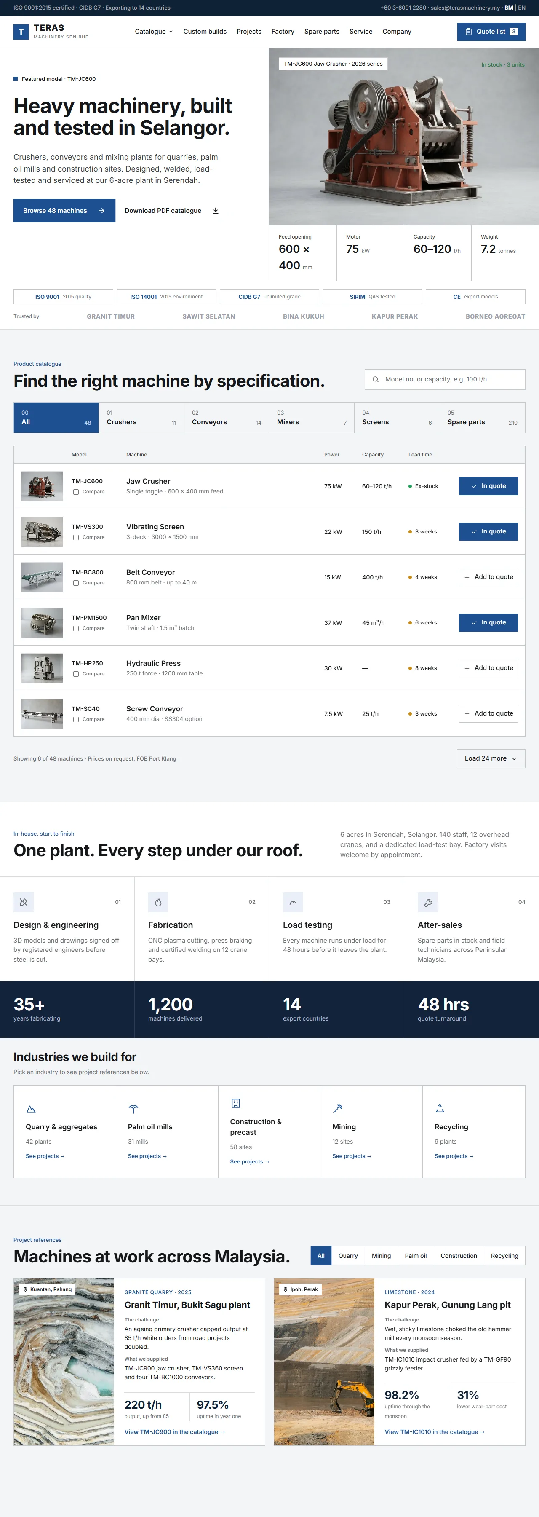Expand the Catalogue dropdown in navigation
The image size is (539, 1517).
click(x=154, y=32)
